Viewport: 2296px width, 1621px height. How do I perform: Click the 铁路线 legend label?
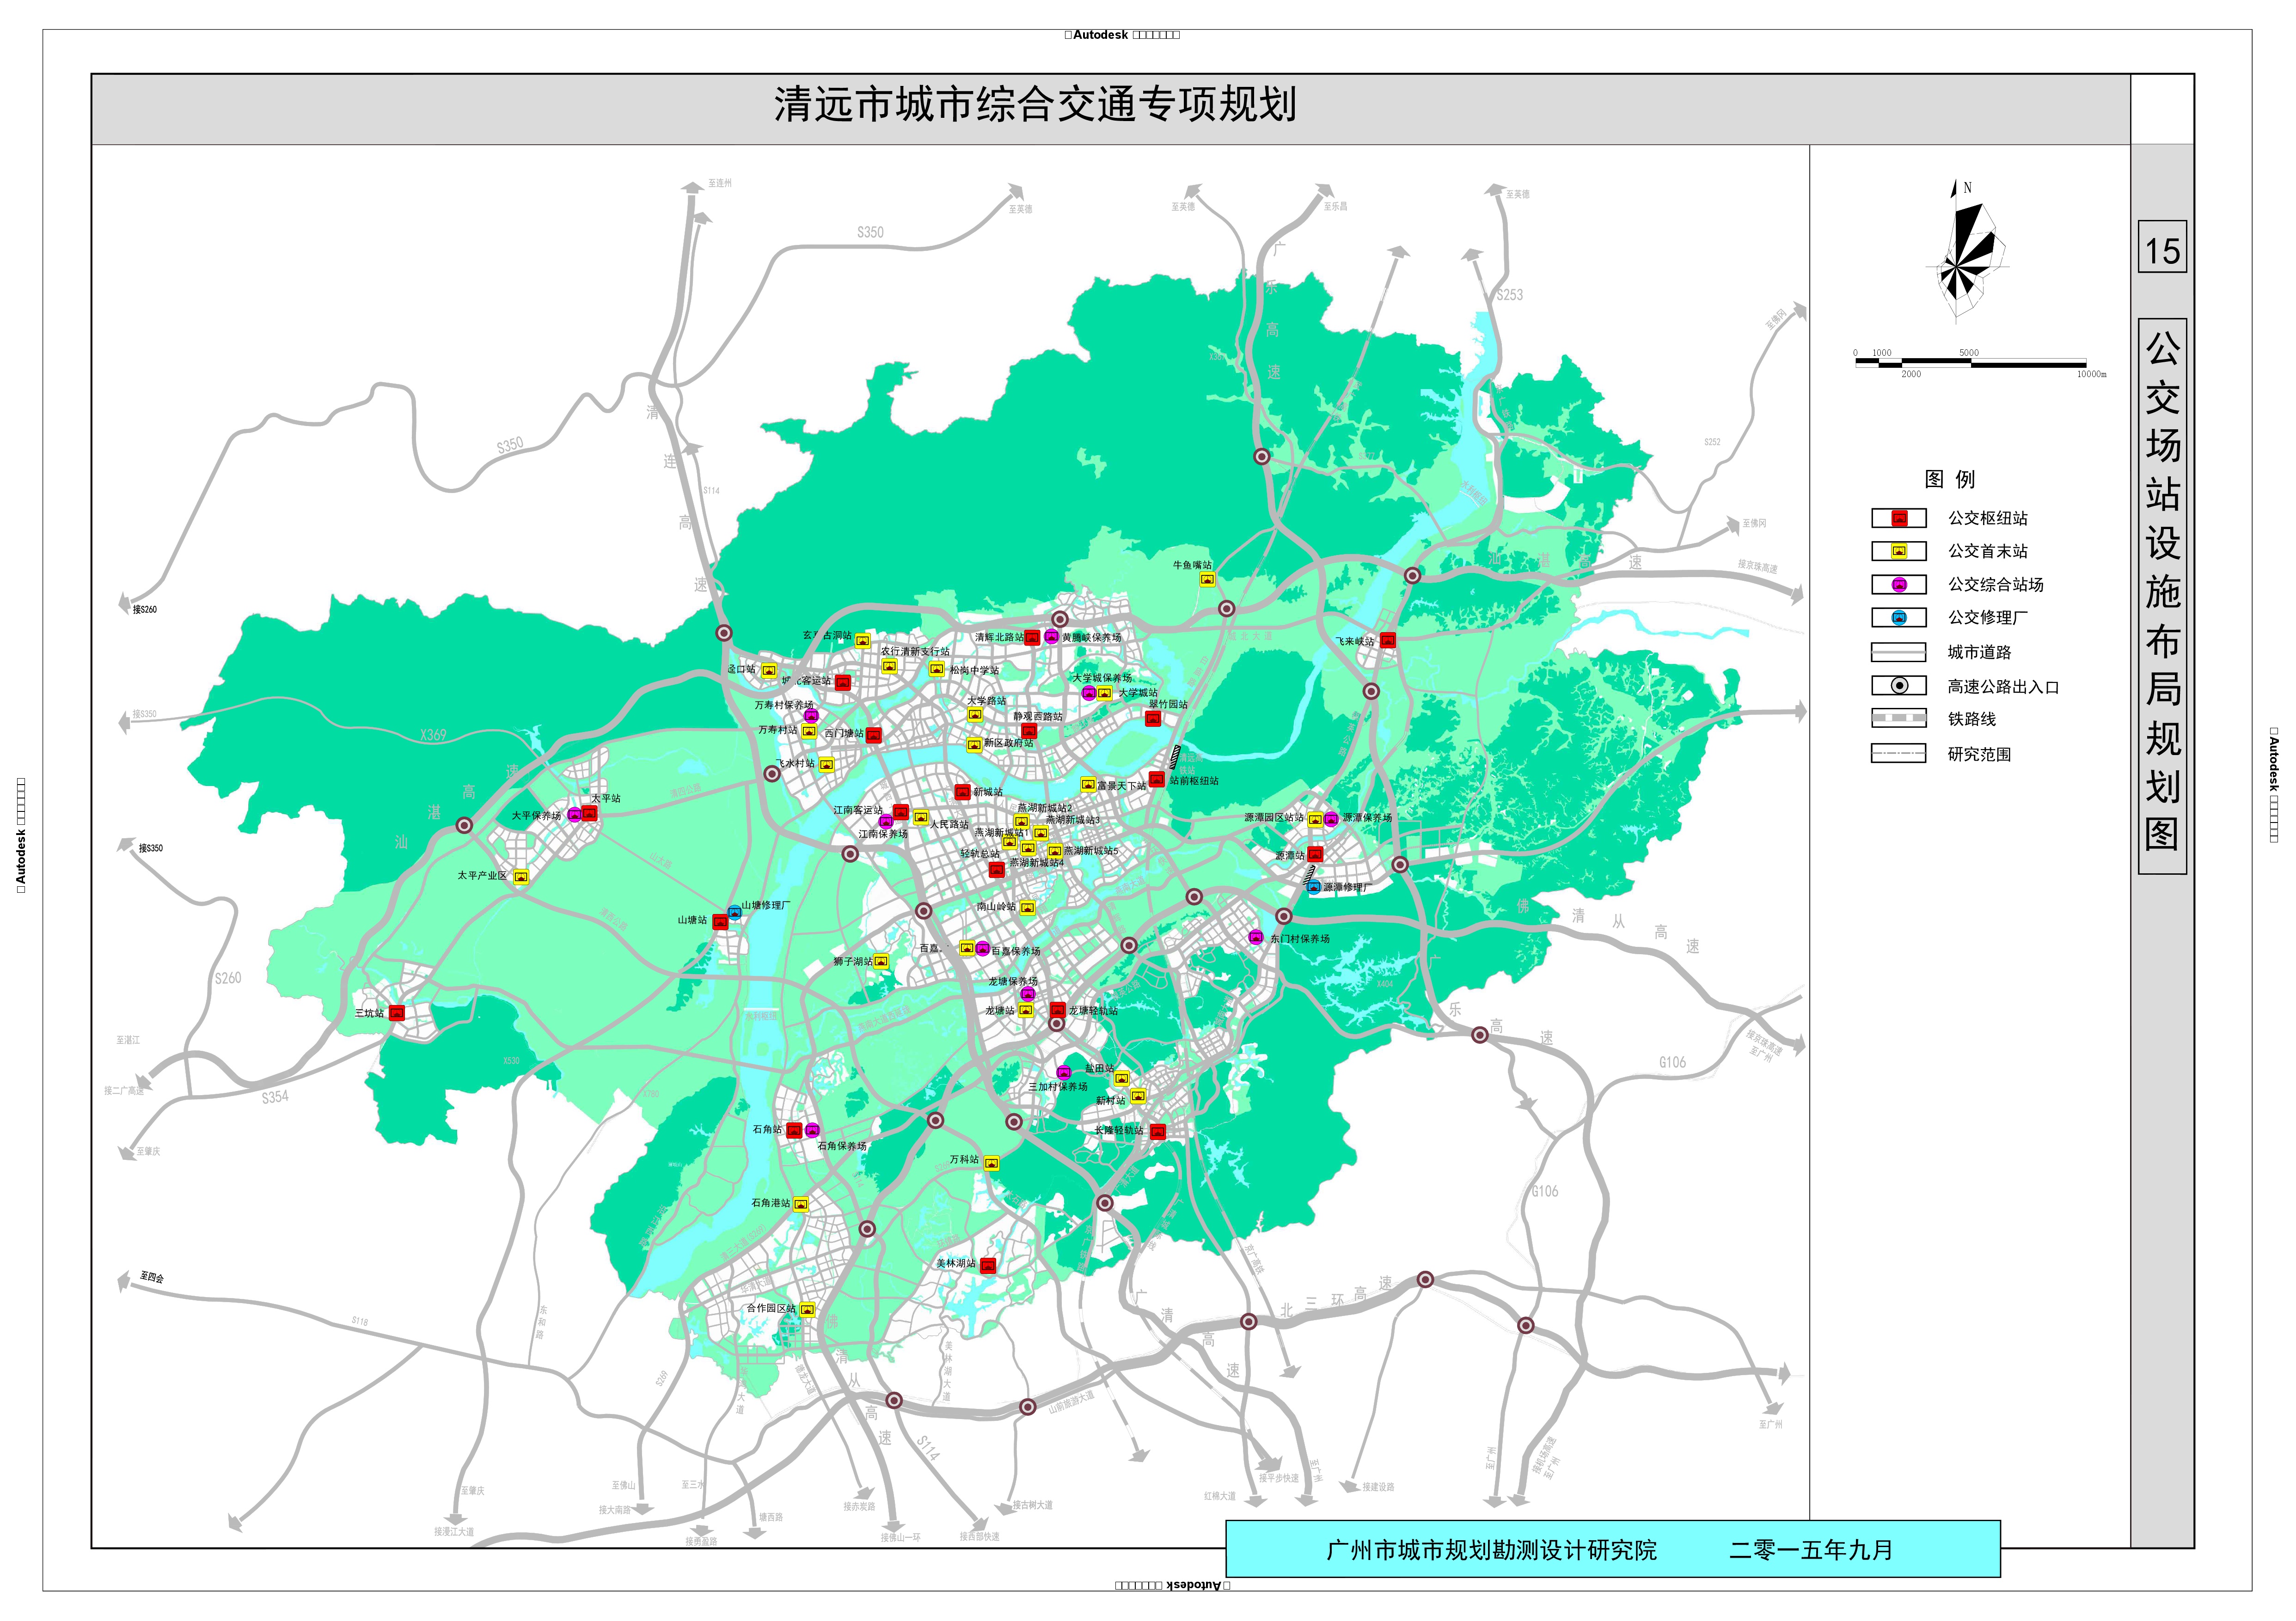1971,719
